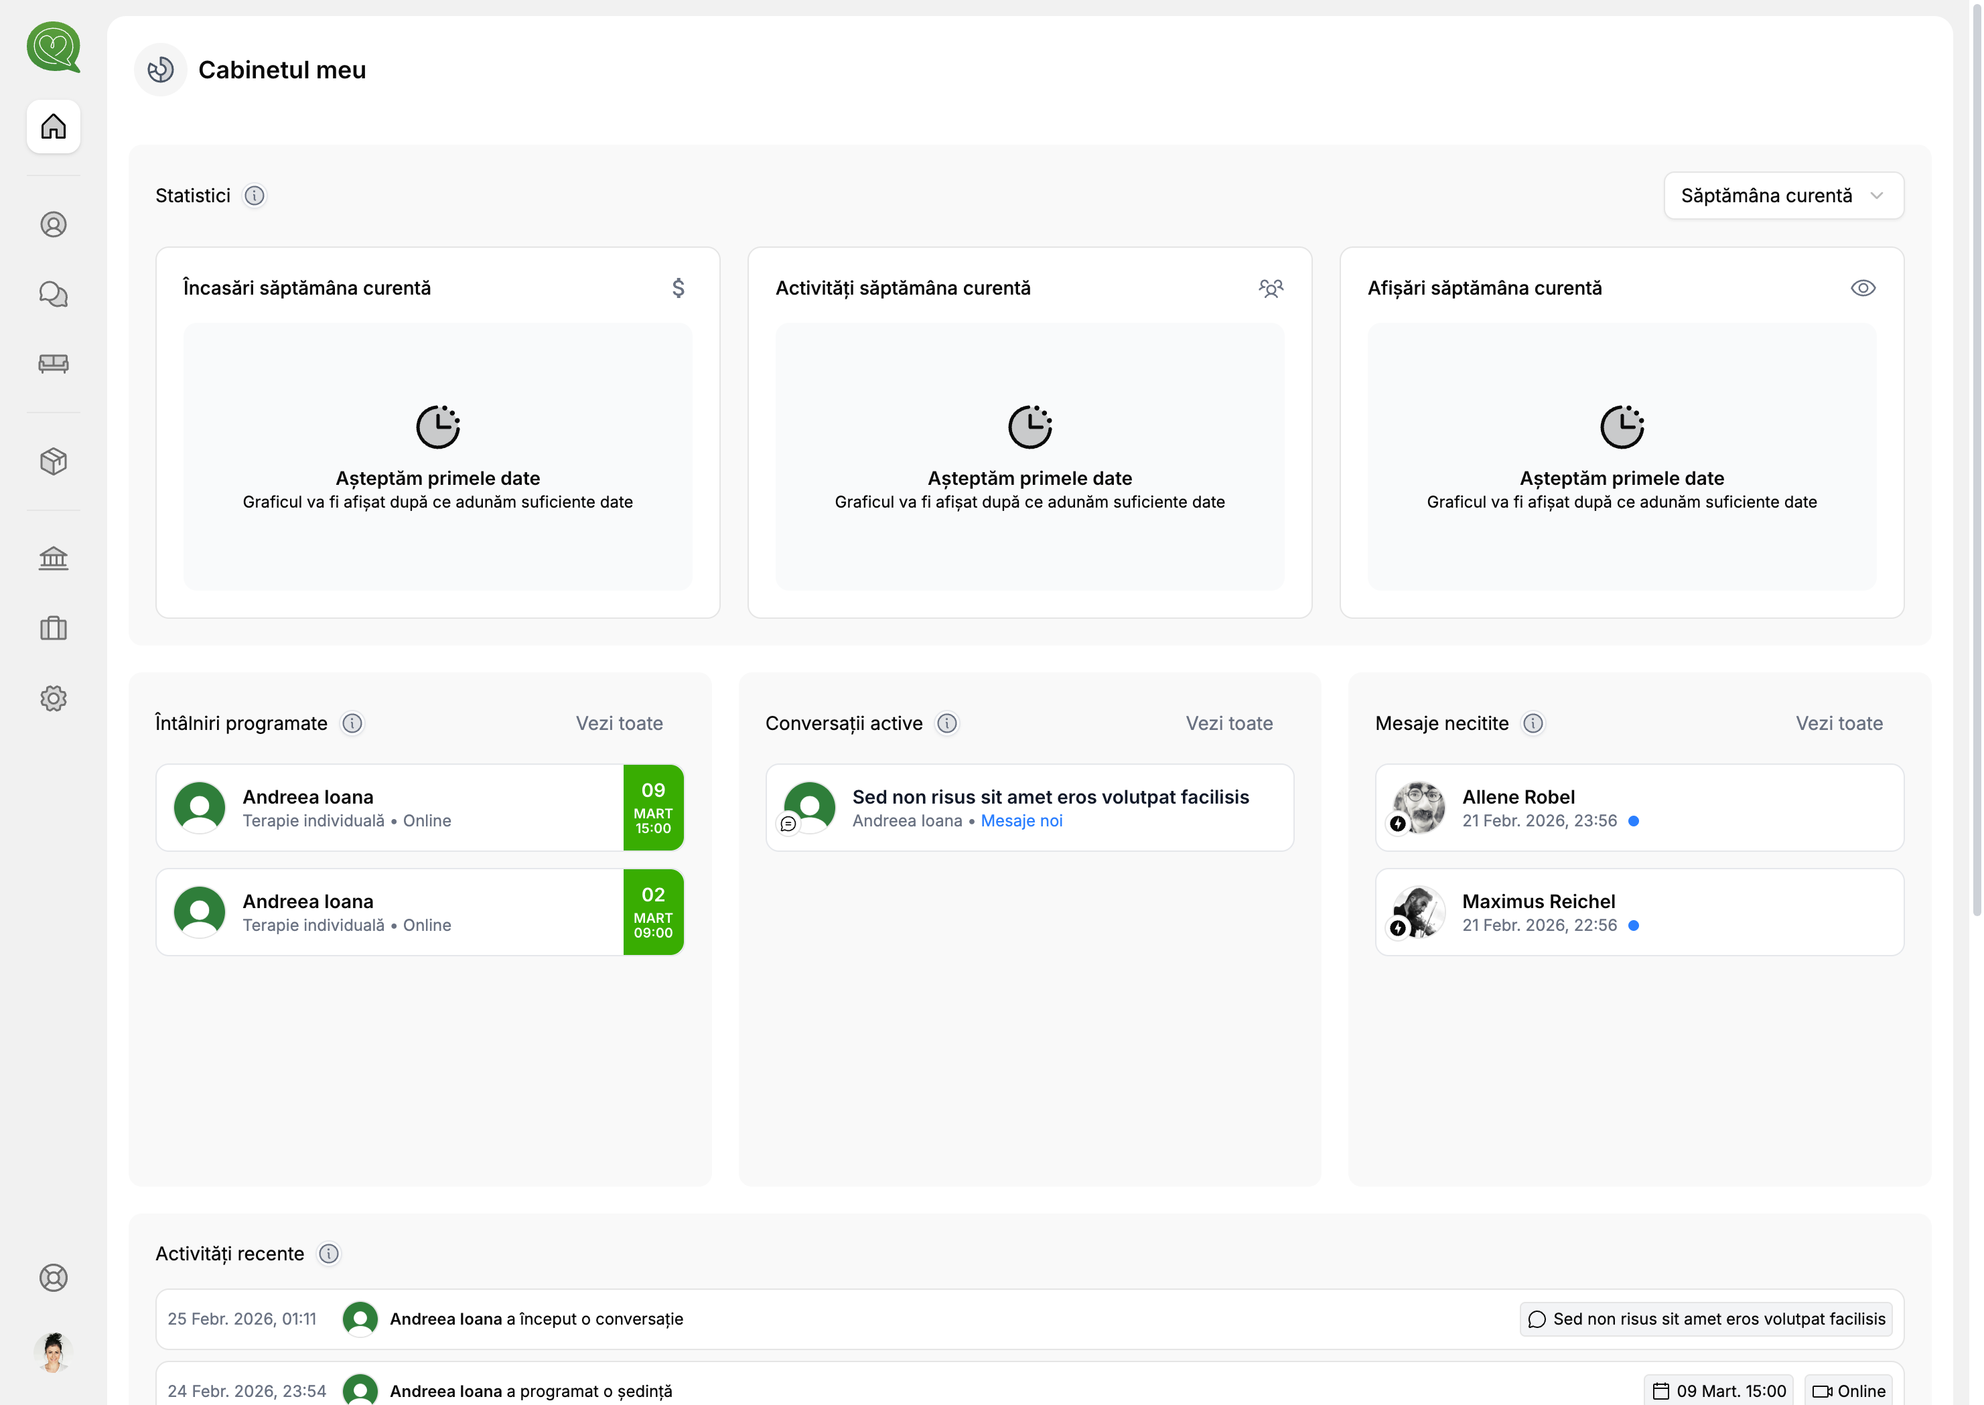Click info icon beside Mesaje necitite
The width and height of the screenshot is (1984, 1405).
(x=1533, y=723)
